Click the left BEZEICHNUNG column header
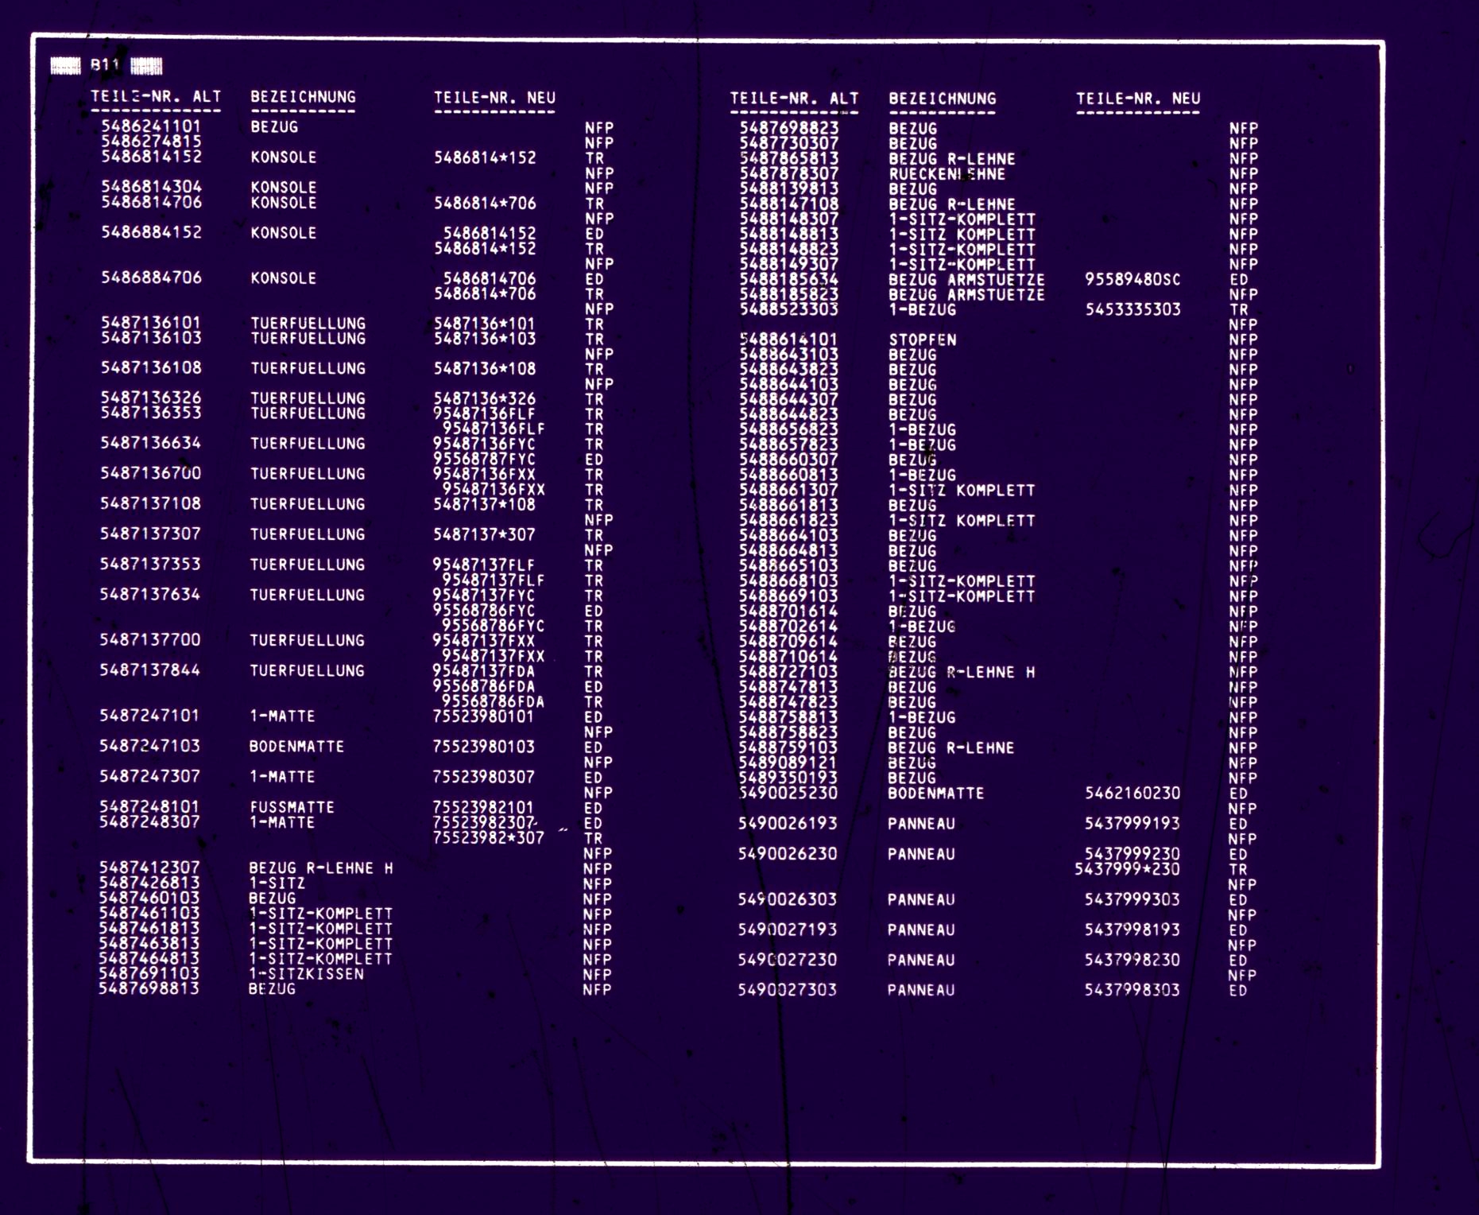Image resolution: width=1479 pixels, height=1215 pixels. (303, 97)
